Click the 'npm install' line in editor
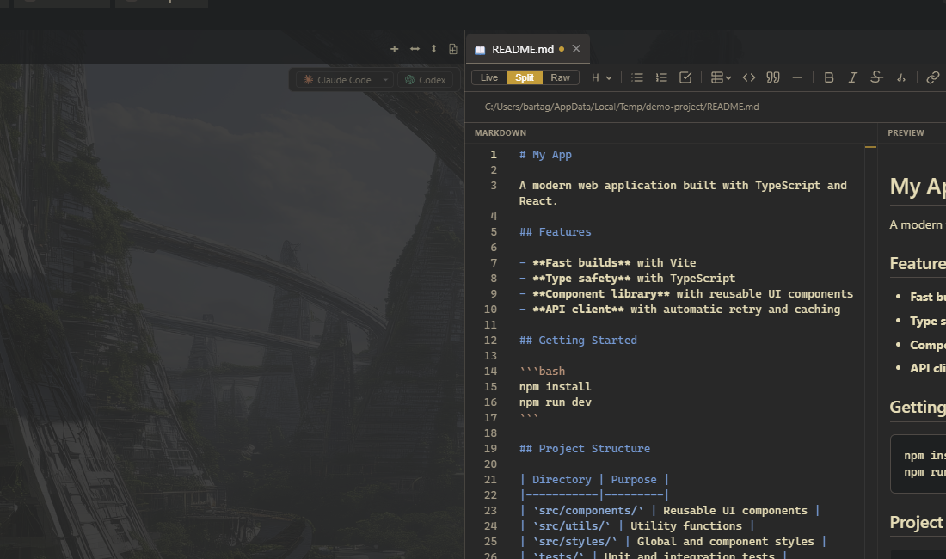 pos(555,386)
